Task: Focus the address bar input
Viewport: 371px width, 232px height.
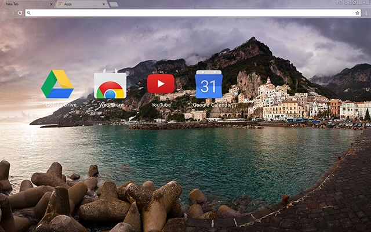Action: click(x=193, y=13)
